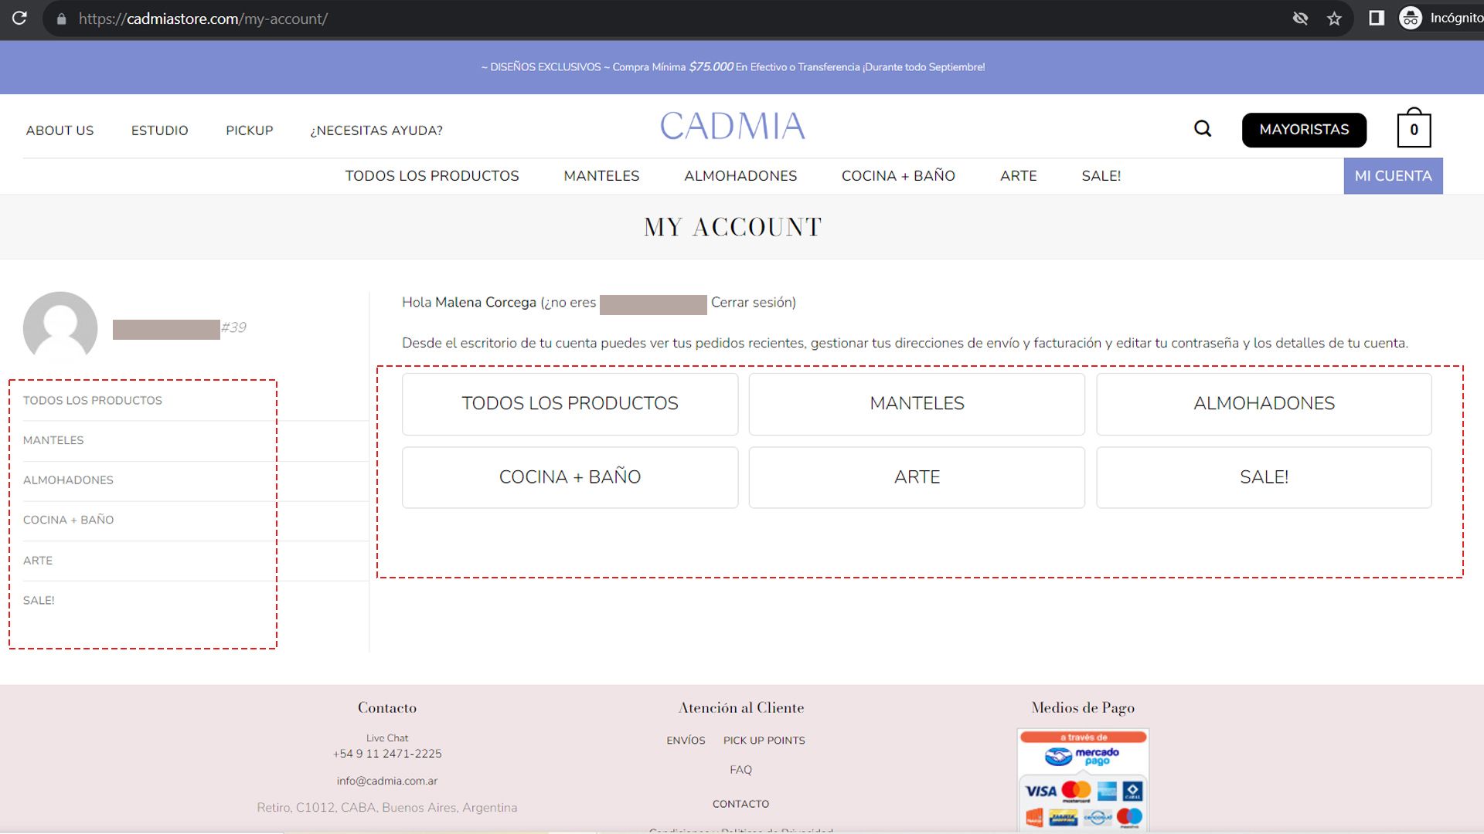This screenshot has width=1484, height=834.
Task: Select SALE! in main navigation
Action: [x=1101, y=176]
